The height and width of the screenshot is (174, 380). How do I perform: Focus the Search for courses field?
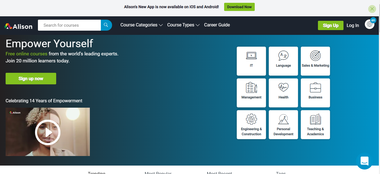69,25
